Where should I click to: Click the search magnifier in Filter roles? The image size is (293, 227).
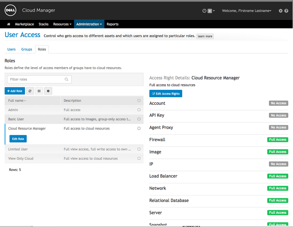(x=67, y=79)
